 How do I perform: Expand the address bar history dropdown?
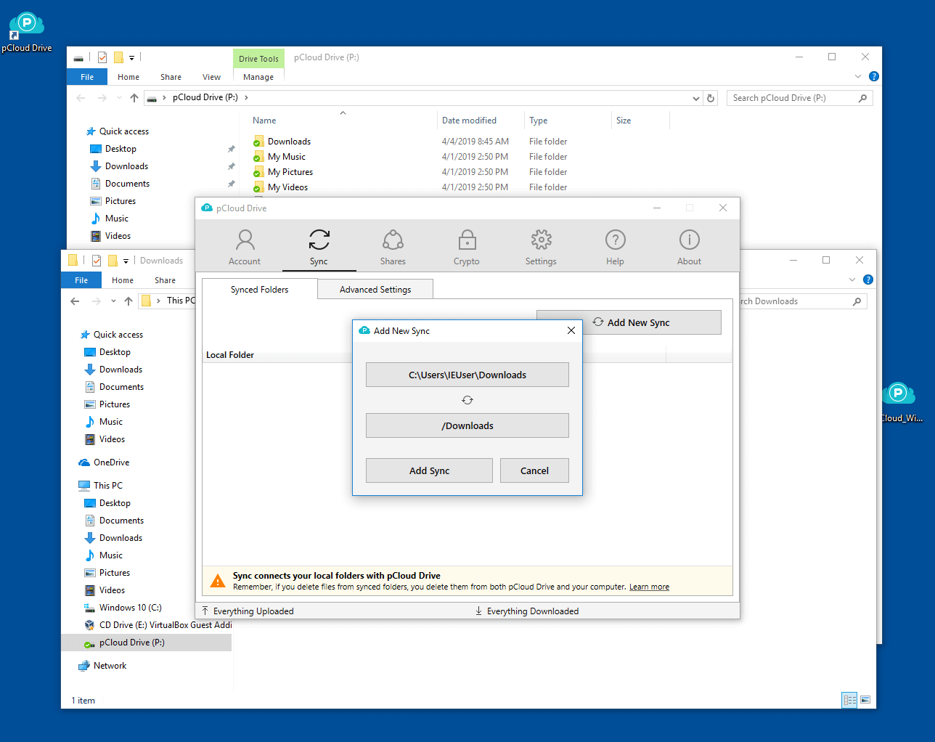pyautogui.click(x=695, y=98)
